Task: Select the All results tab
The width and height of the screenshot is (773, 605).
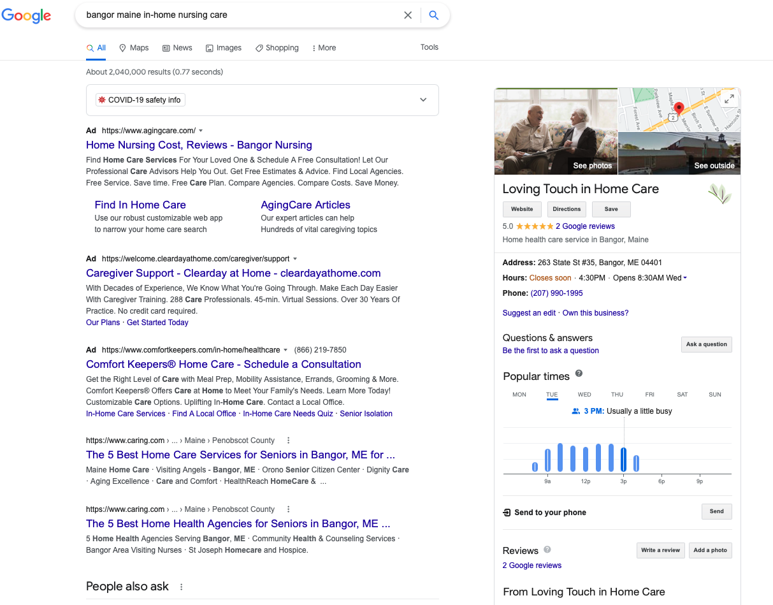Action: click(x=96, y=48)
